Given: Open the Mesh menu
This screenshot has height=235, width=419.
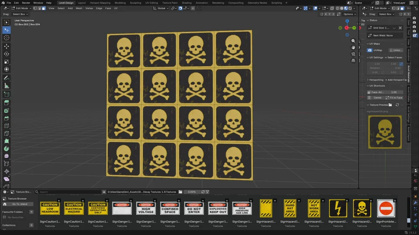Looking at the screenshot, I should pyautogui.click(x=79, y=8).
